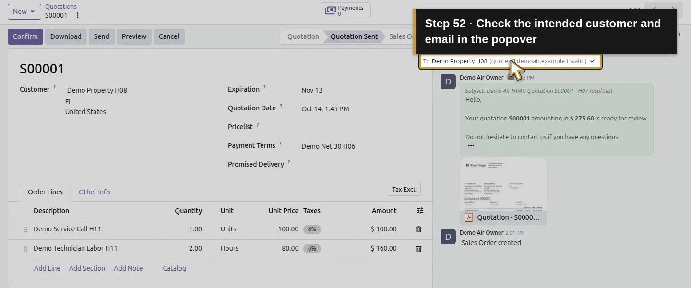Viewport: 691px width, 288px height.
Task: Click Add Note in order lines
Action: coord(128,268)
